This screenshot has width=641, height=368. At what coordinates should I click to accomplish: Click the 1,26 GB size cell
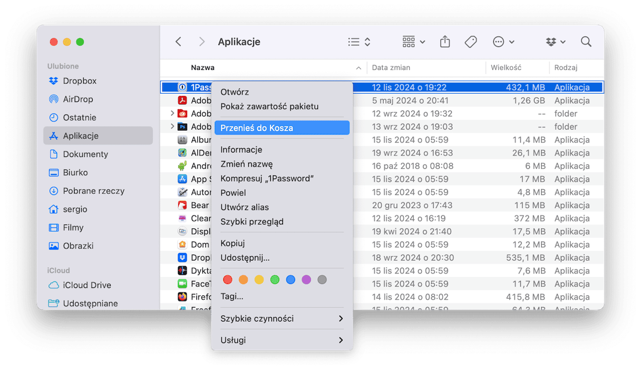pos(529,101)
